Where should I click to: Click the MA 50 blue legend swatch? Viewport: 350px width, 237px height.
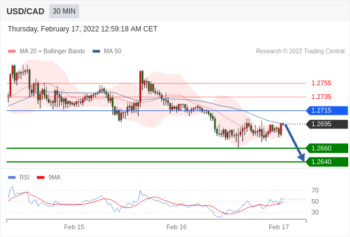[x=96, y=52]
